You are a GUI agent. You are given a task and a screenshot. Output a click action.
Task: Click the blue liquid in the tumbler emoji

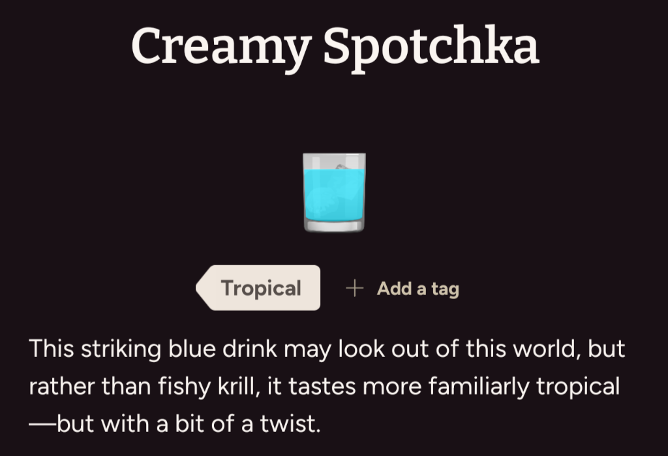[334, 195]
